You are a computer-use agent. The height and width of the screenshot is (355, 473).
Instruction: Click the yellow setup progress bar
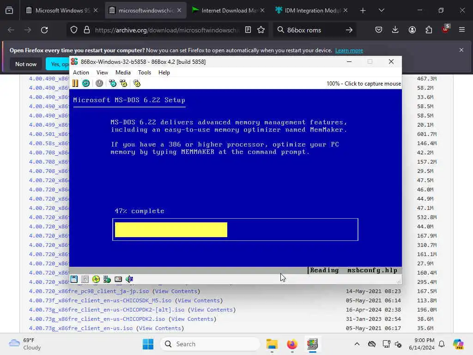click(x=171, y=230)
